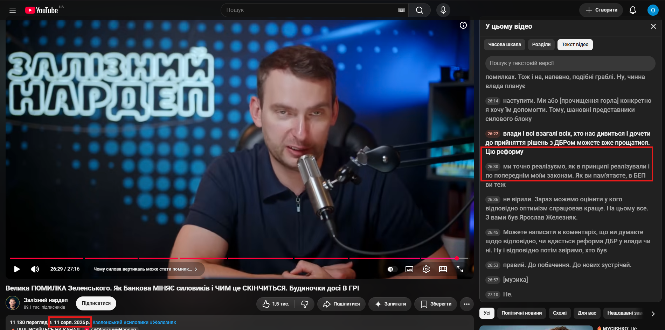Screen dimensions: 665x330
Task: Click the Створити button
Action: tap(601, 10)
